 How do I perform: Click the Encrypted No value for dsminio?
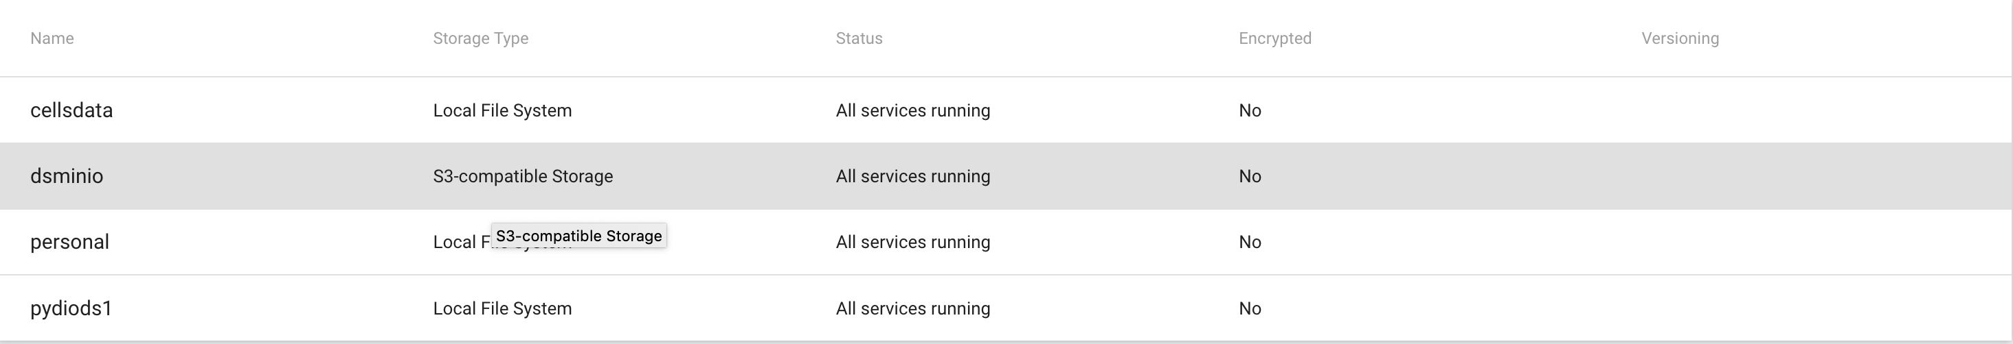tap(1250, 176)
